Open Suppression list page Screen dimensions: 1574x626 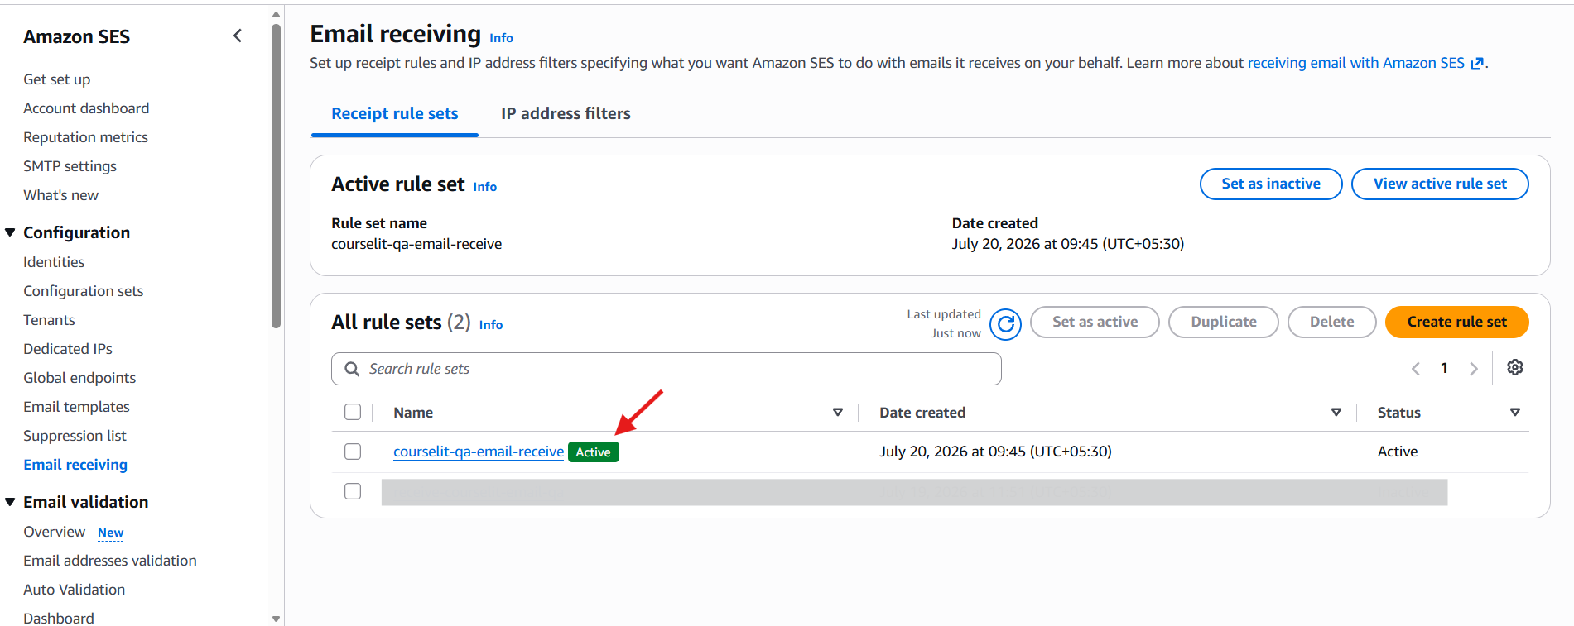75,436
